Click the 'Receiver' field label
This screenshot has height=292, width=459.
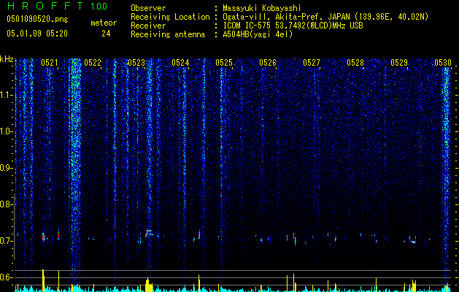(148, 26)
